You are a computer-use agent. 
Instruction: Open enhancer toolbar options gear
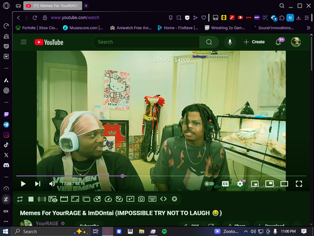tap(175, 199)
